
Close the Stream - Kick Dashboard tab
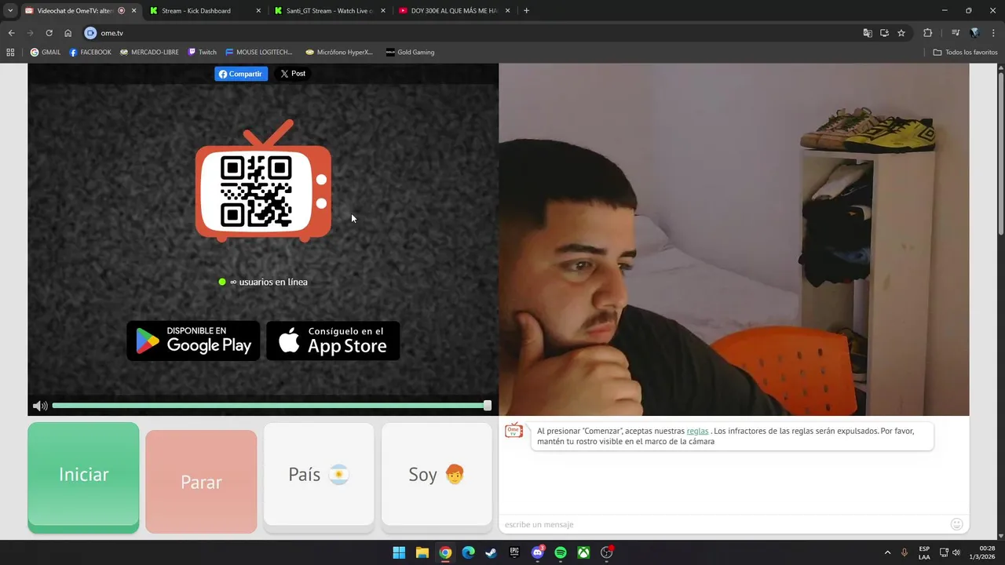[x=258, y=11]
